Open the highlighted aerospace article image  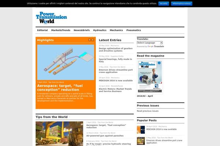(66, 62)
